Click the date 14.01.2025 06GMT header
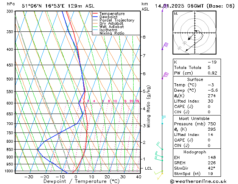This screenshot has width=238, height=184. [179, 6]
